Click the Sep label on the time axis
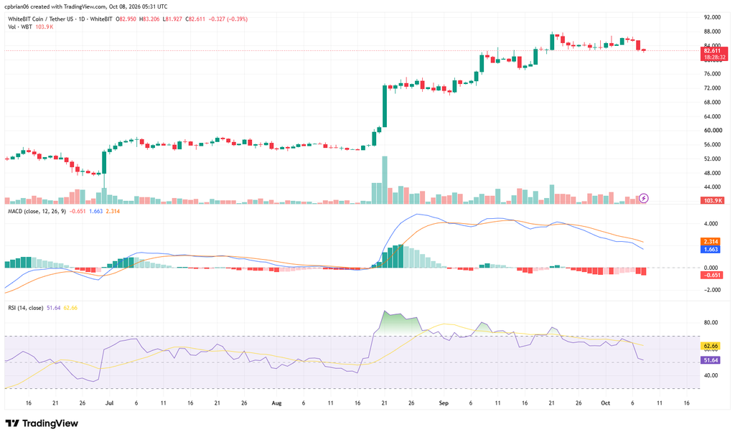735x437 pixels. pyautogui.click(x=444, y=403)
